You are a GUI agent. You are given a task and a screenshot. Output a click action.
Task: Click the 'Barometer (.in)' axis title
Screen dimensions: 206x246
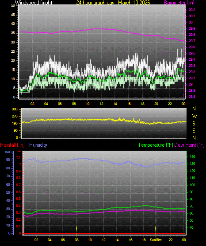[x=179, y=3]
